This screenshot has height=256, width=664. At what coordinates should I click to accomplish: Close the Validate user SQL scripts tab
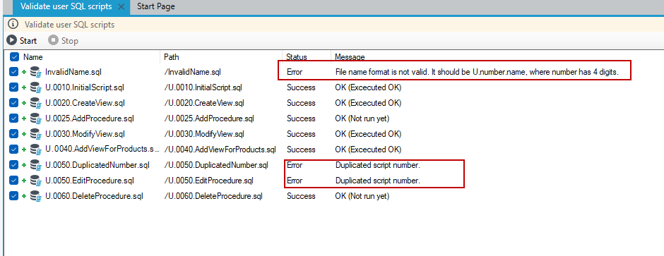121,7
